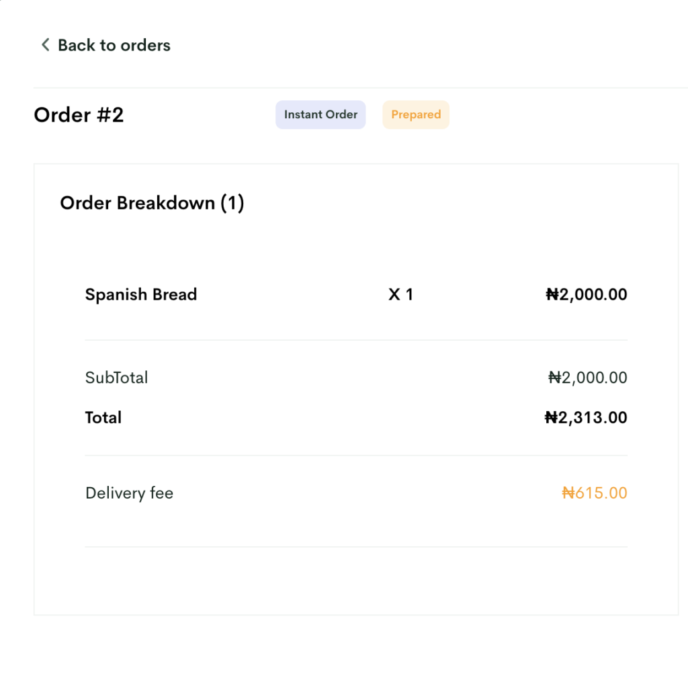Select the Spanish Bread item name

[141, 294]
